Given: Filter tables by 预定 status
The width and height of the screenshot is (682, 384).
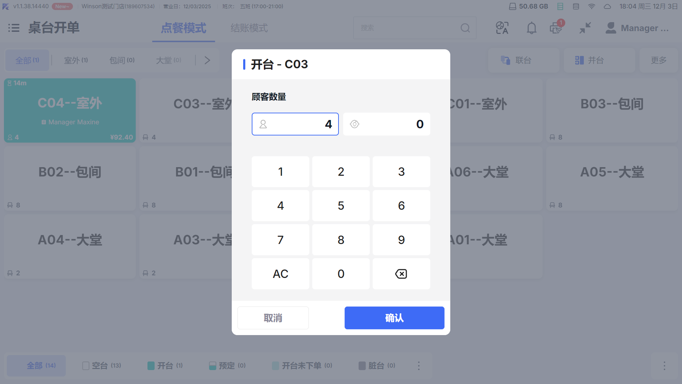Looking at the screenshot, I should pos(227,365).
